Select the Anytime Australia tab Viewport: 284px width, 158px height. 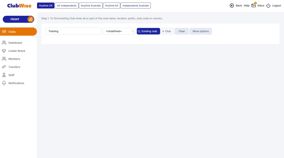coord(91,5)
